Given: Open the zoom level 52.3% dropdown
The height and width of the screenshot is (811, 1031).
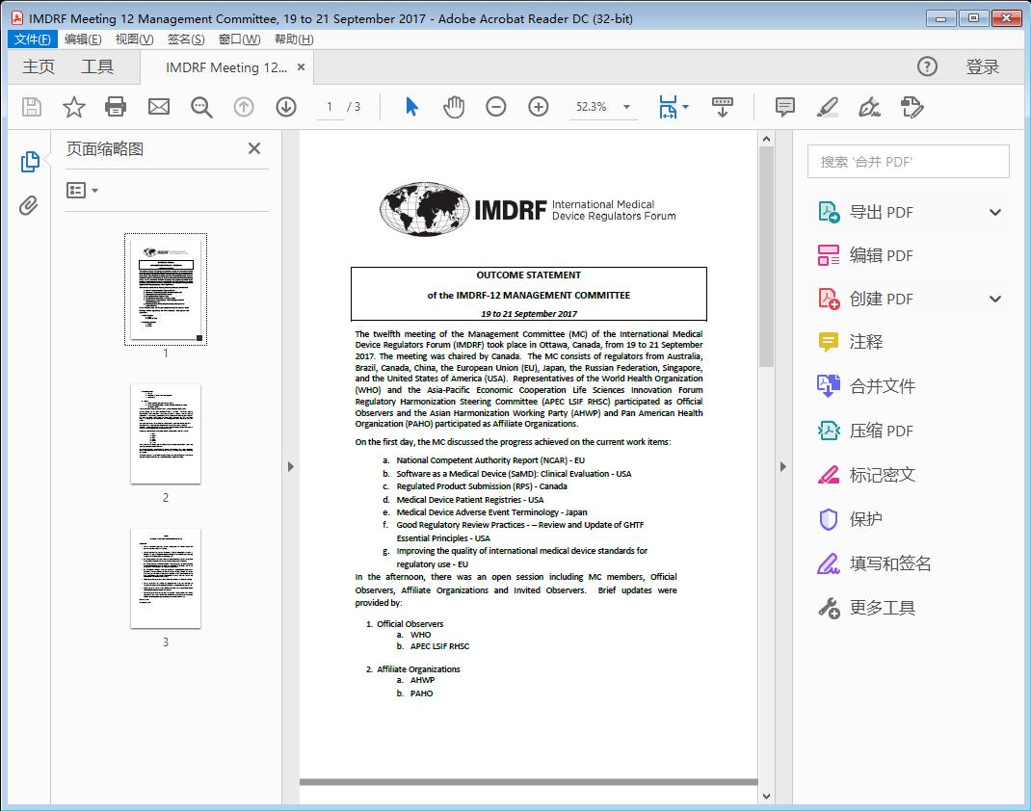Looking at the screenshot, I should click(x=604, y=107).
